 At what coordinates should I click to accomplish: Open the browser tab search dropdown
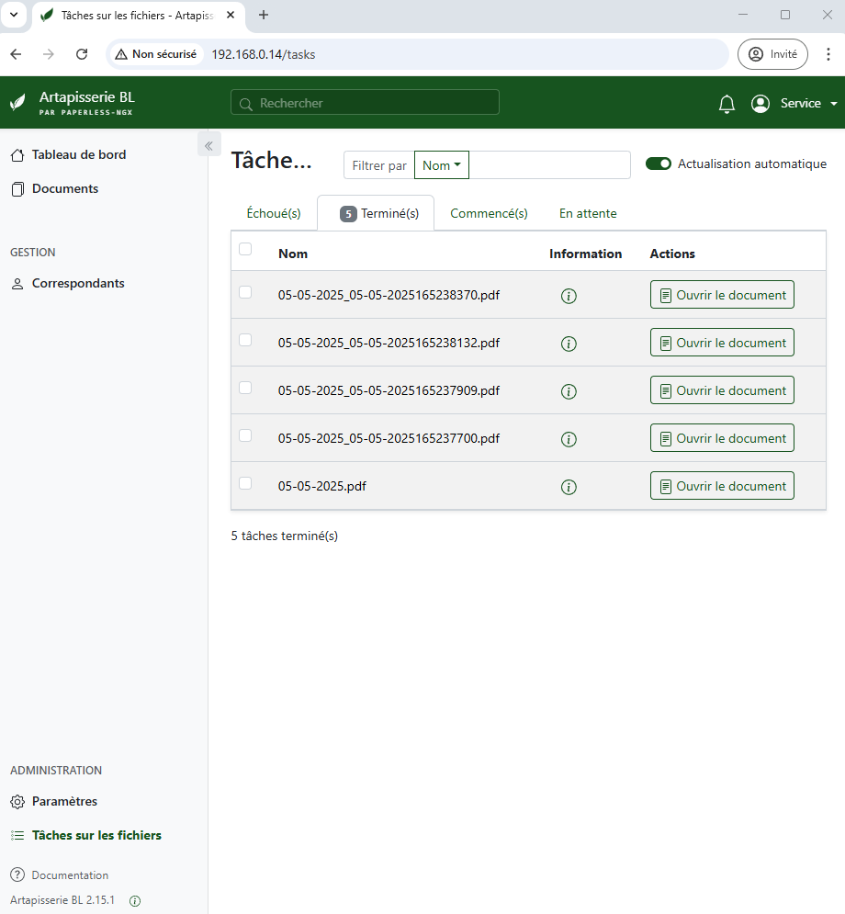tap(14, 15)
